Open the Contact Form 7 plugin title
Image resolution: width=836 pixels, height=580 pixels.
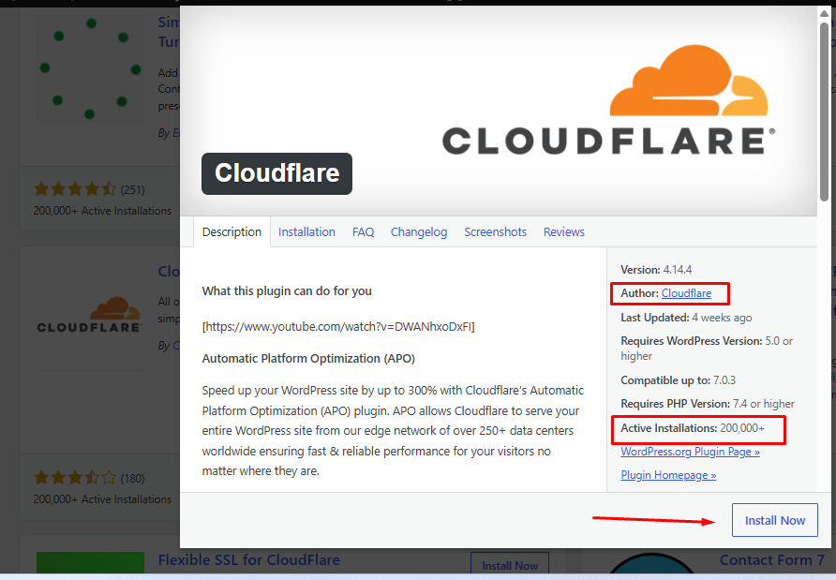(x=772, y=559)
